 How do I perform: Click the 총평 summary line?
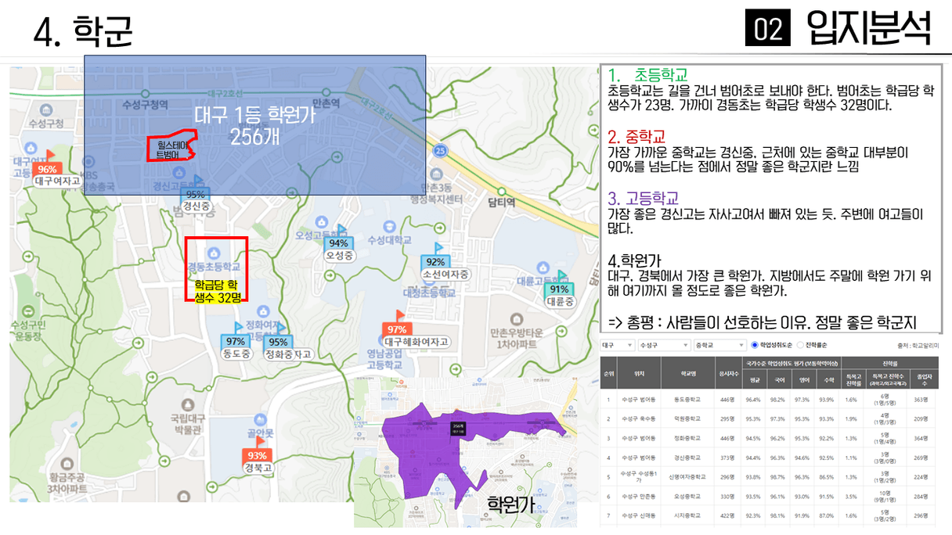click(762, 322)
